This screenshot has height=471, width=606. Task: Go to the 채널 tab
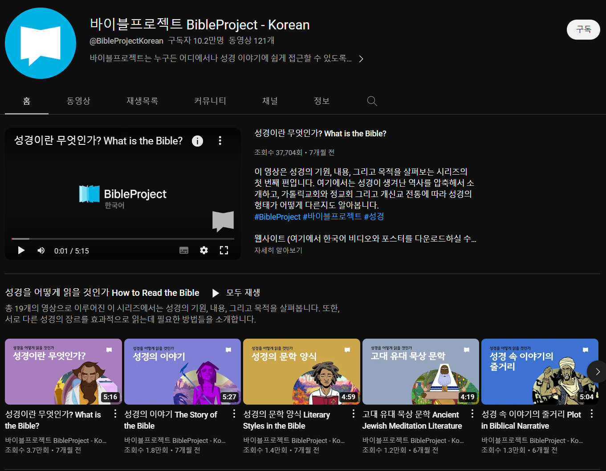click(270, 101)
